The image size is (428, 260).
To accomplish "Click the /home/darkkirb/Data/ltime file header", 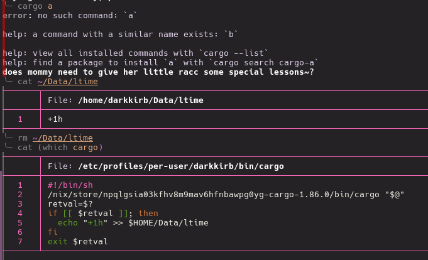I will pyautogui.click(x=140, y=100).
